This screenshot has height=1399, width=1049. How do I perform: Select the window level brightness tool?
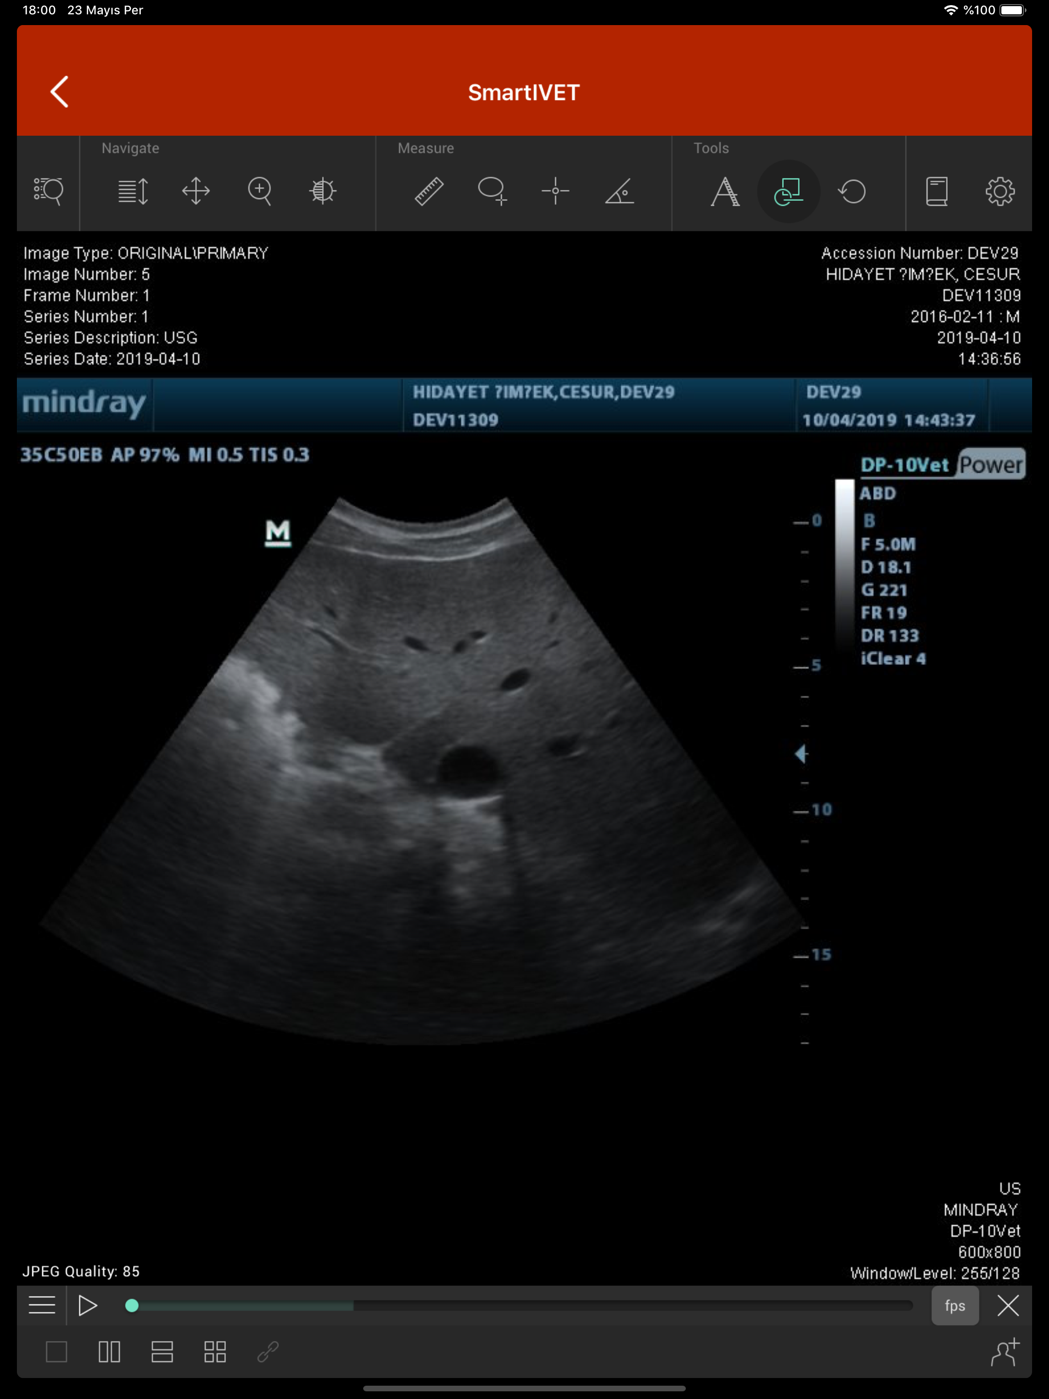(x=323, y=190)
